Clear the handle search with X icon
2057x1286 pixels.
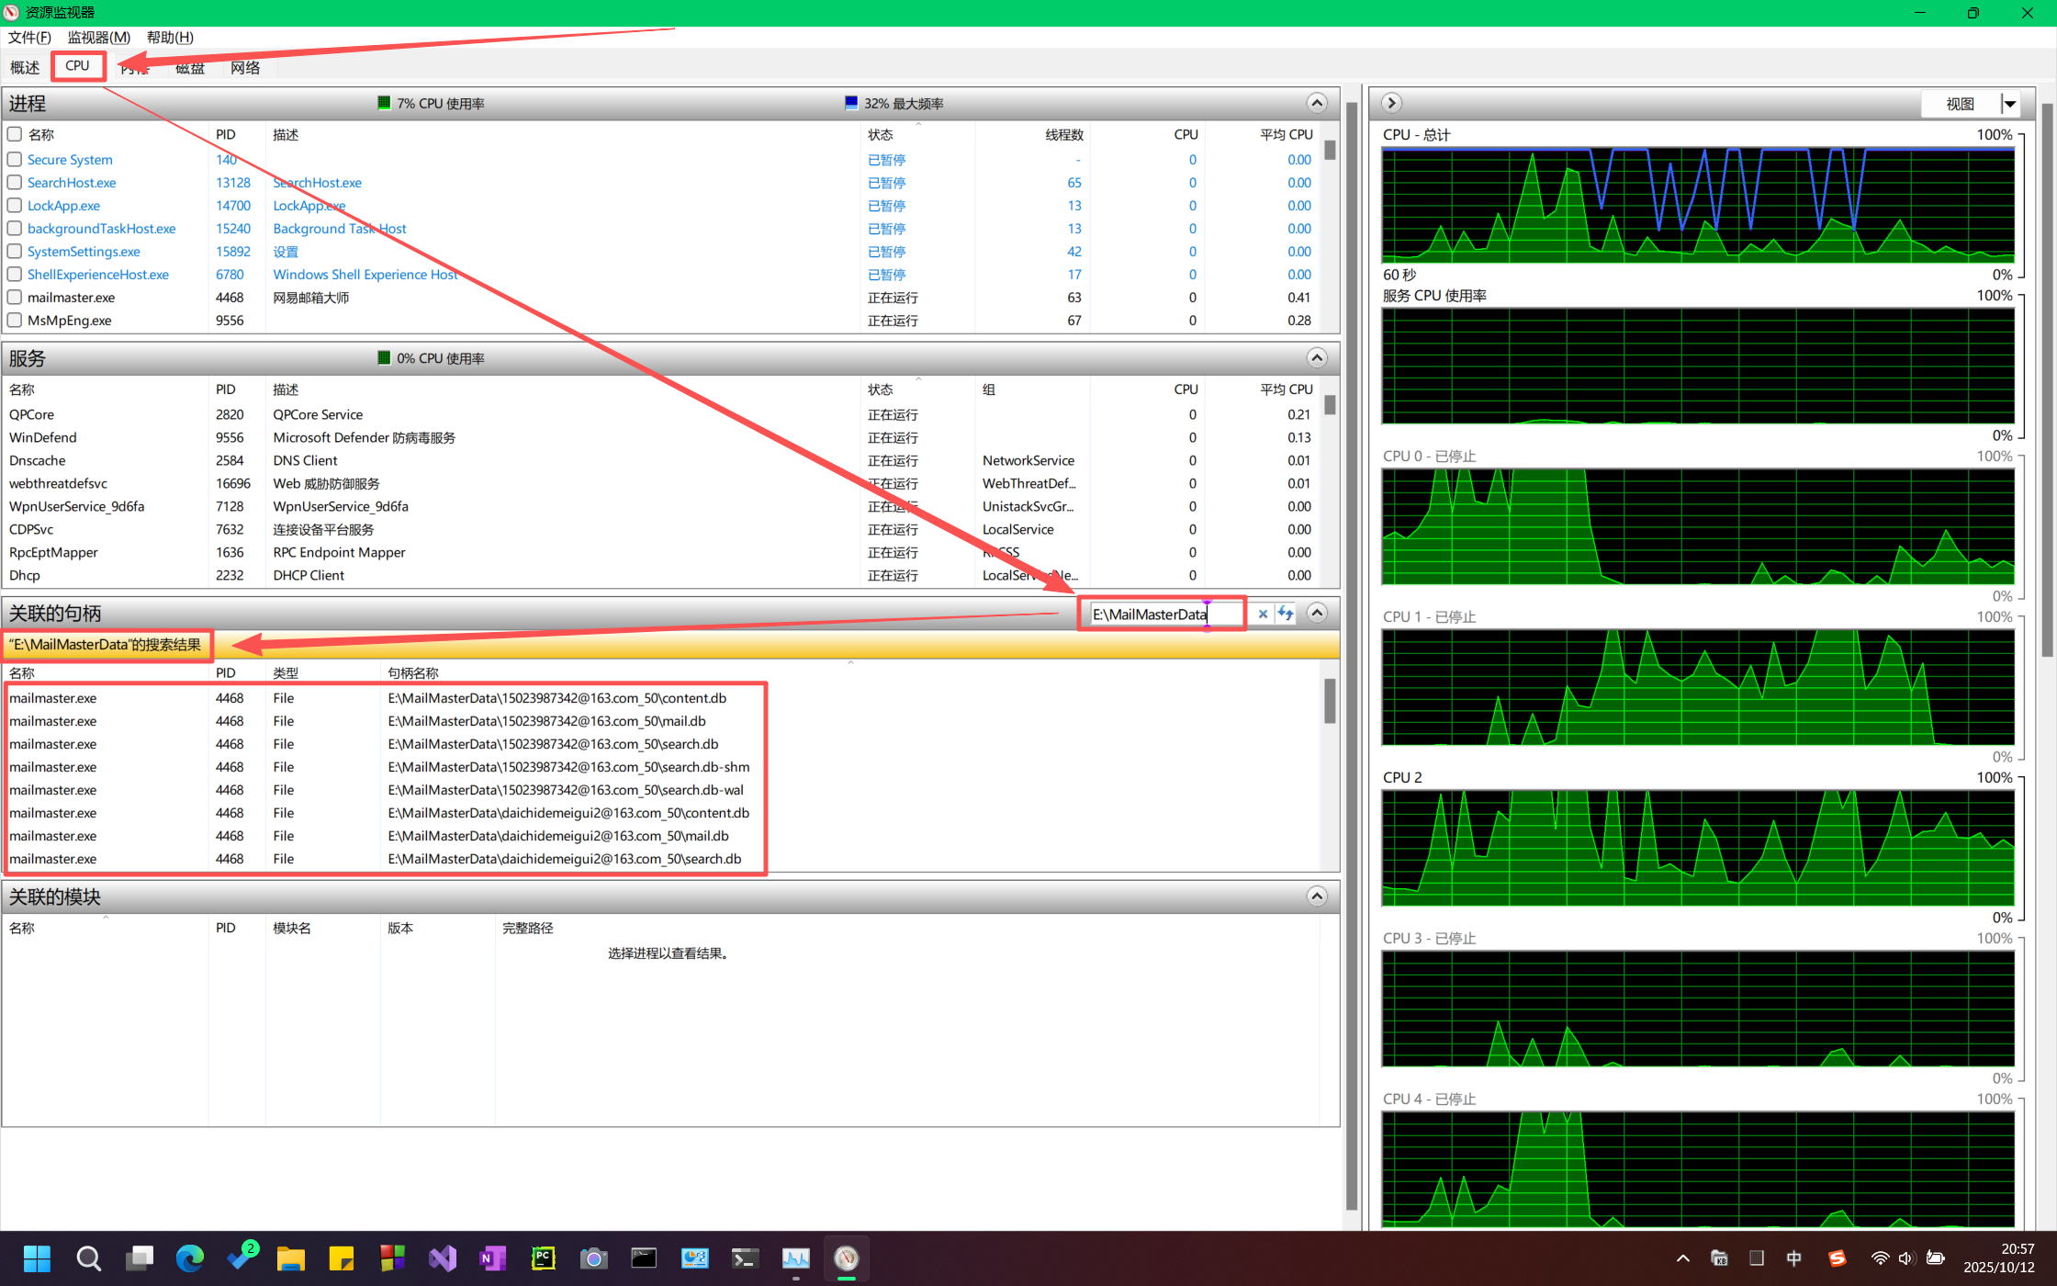pyautogui.click(x=1263, y=614)
